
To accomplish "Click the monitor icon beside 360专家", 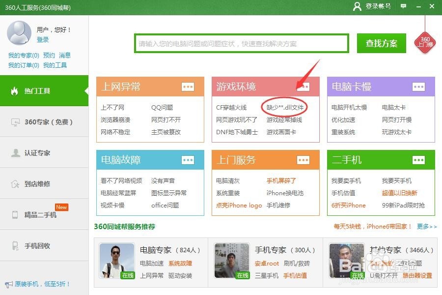I will [x=16, y=122].
